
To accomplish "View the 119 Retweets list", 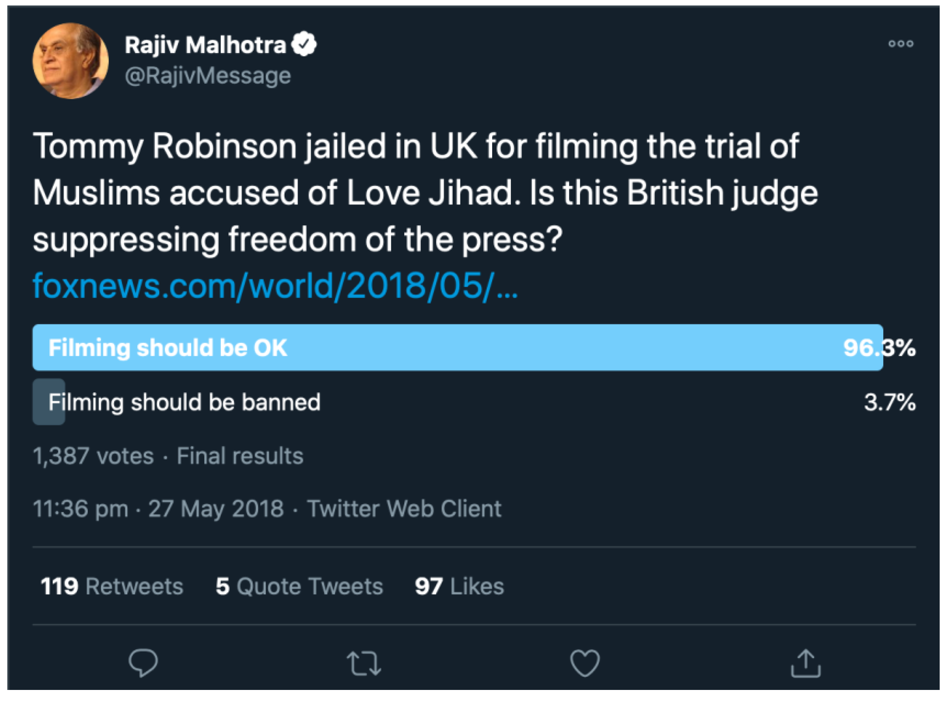I will (x=112, y=586).
